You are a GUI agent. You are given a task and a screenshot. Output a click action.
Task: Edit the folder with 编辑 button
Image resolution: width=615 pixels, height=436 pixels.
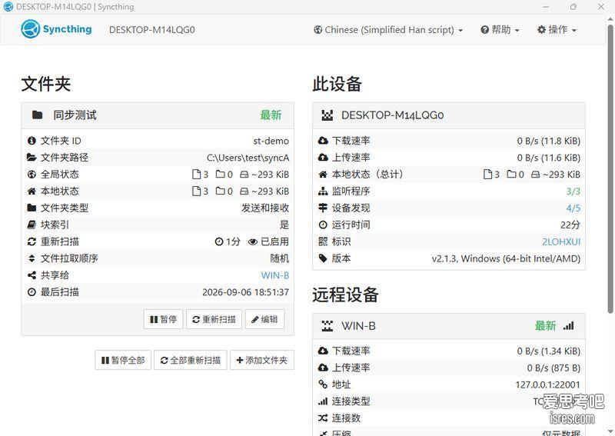coord(264,319)
